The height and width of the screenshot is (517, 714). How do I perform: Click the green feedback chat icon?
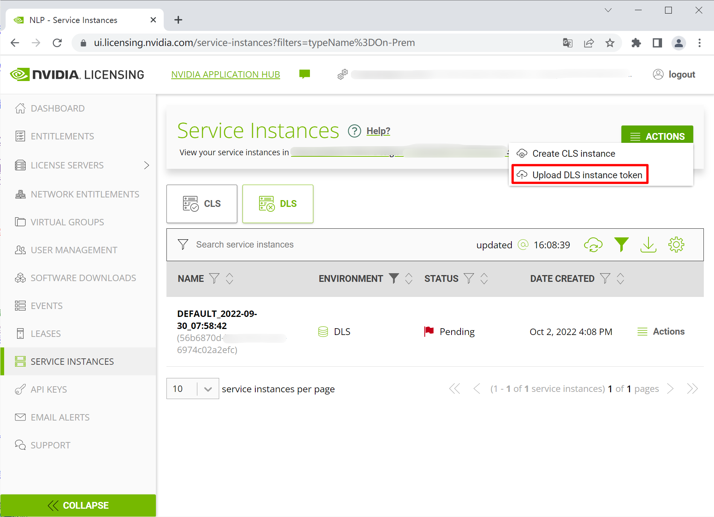point(304,74)
